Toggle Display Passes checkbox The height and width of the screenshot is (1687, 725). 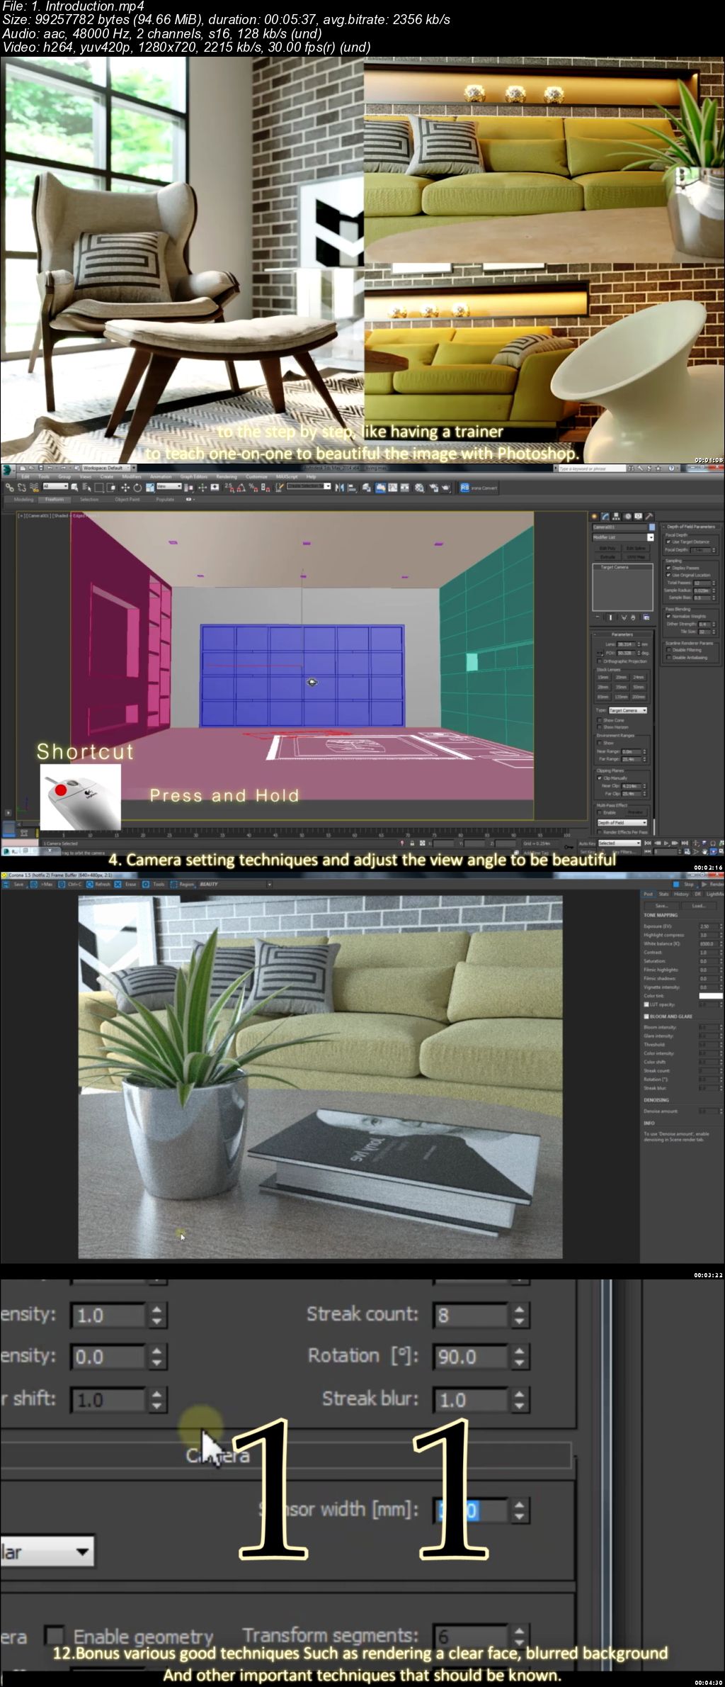(x=668, y=568)
